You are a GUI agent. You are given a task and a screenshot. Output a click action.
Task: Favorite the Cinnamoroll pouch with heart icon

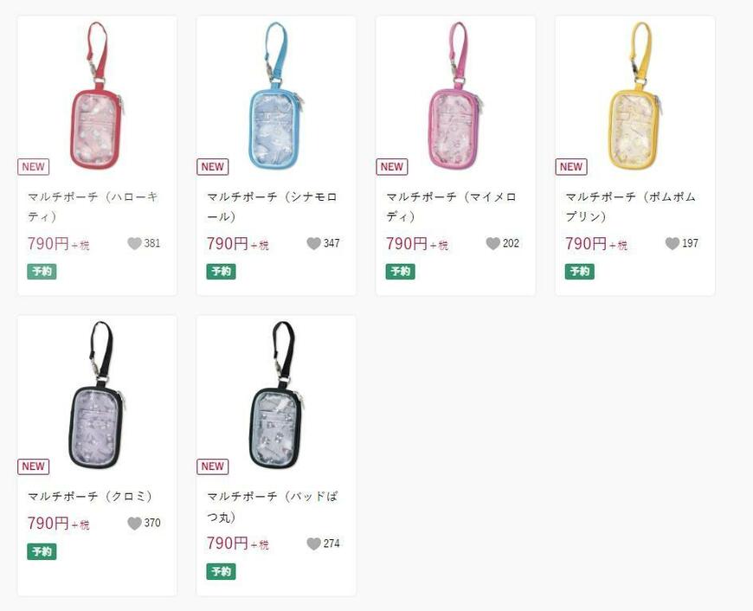coord(313,243)
